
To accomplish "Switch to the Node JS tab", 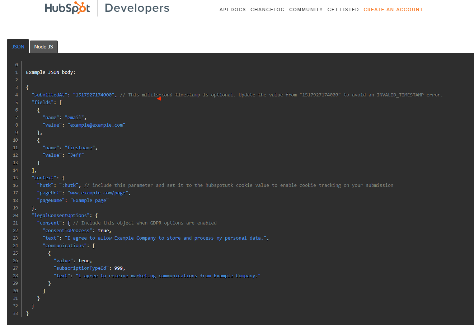I will pyautogui.click(x=43, y=47).
